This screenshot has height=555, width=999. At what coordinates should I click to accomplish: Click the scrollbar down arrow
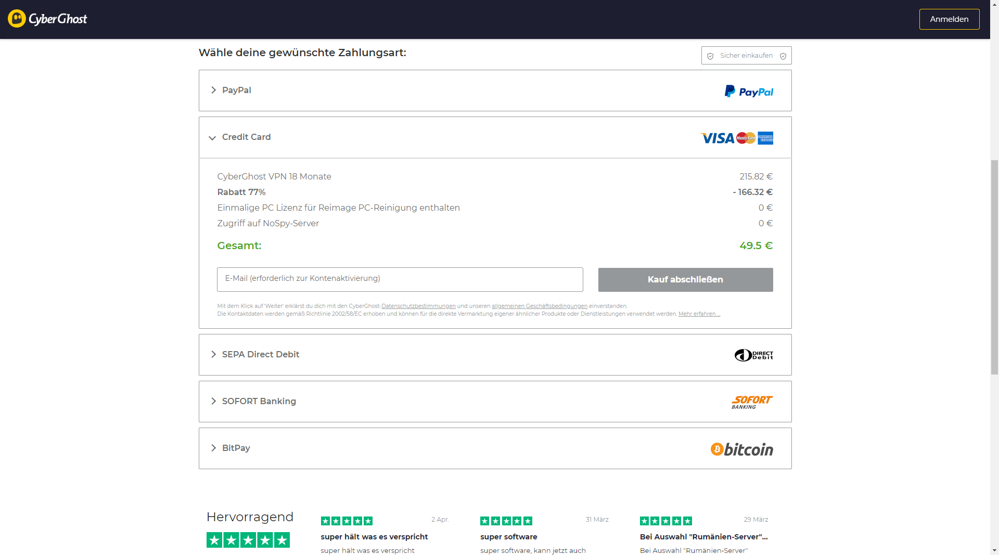coord(994,550)
